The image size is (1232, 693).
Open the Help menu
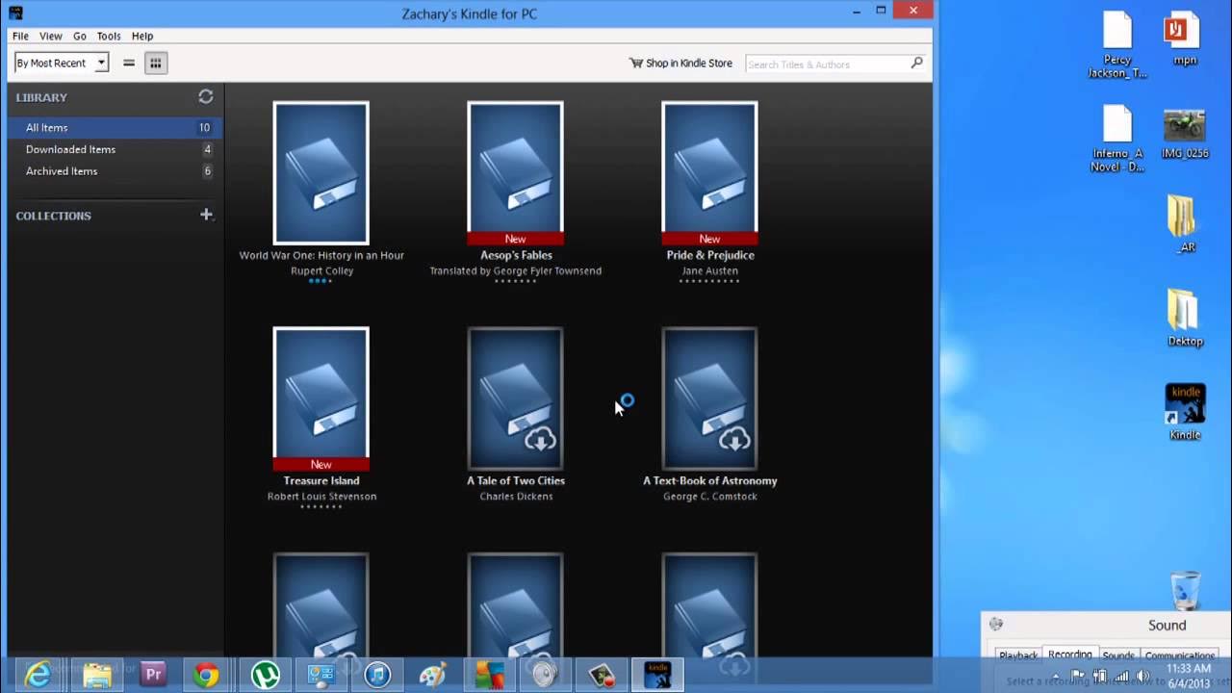[x=142, y=36]
